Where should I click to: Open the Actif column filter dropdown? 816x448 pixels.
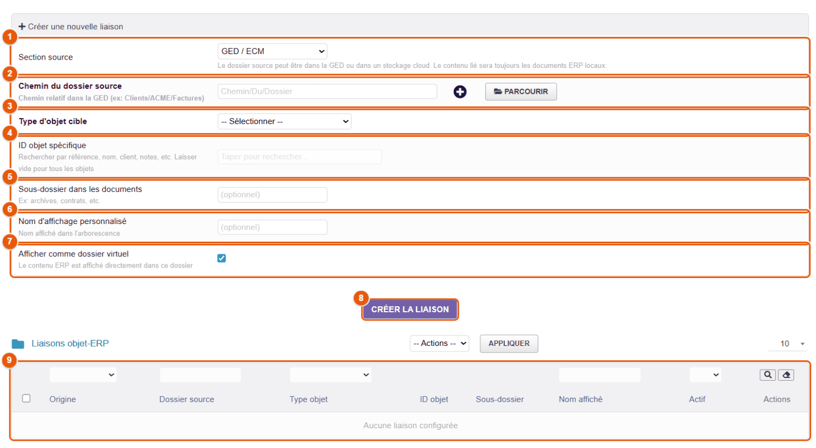pyautogui.click(x=706, y=375)
